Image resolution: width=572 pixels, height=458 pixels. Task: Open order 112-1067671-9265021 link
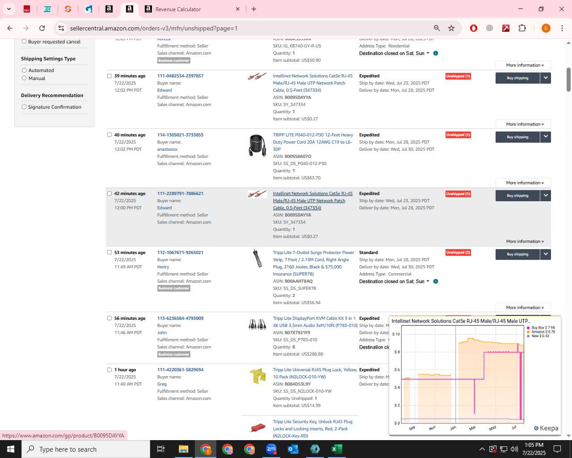click(x=180, y=253)
